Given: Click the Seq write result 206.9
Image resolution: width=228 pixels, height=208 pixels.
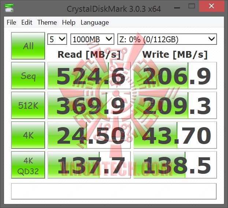Looking at the screenshot, I should point(175,75).
